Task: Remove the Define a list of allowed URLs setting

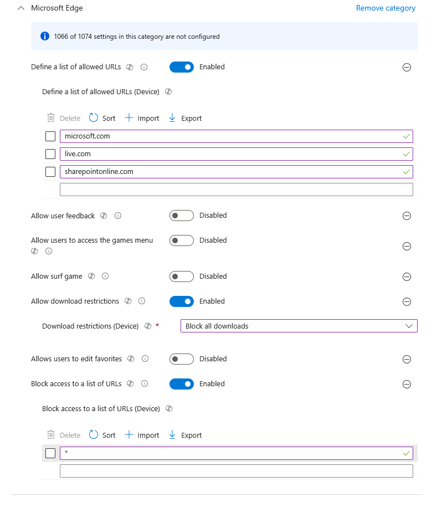Action: click(407, 67)
